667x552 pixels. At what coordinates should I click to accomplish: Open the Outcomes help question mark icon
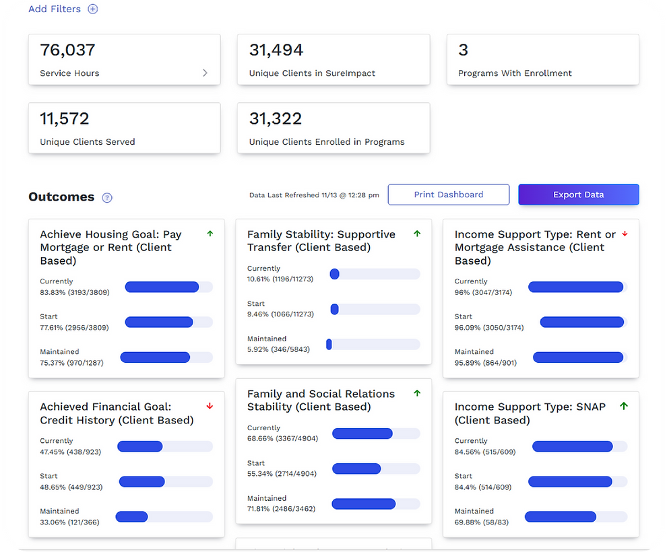click(107, 197)
